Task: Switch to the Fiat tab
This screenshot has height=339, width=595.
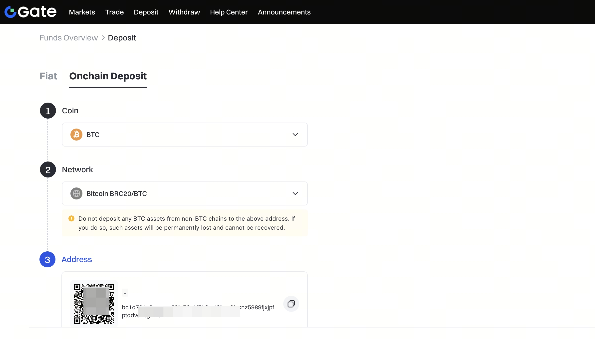Action: (48, 76)
